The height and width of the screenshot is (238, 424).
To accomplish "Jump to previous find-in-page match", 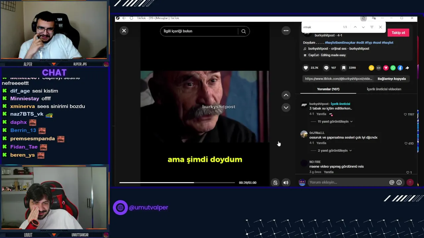I will tap(355, 27).
